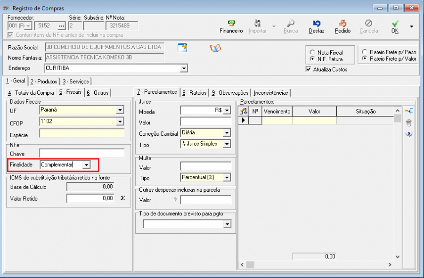The image size is (424, 278).
Task: Open the CFOP dropdown list
Action: [x=120, y=122]
